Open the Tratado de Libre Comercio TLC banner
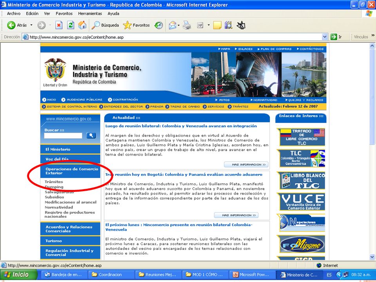This screenshot has height=282, width=376. point(302,137)
